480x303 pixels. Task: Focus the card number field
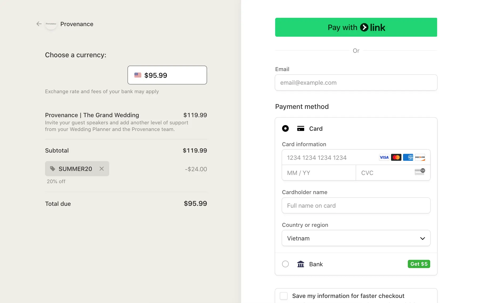pos(356,157)
